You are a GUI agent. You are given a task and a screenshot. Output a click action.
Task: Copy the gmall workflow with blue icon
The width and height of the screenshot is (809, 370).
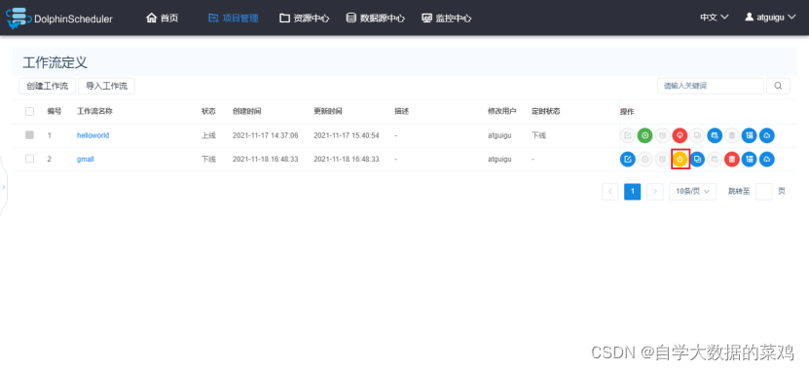[697, 160]
